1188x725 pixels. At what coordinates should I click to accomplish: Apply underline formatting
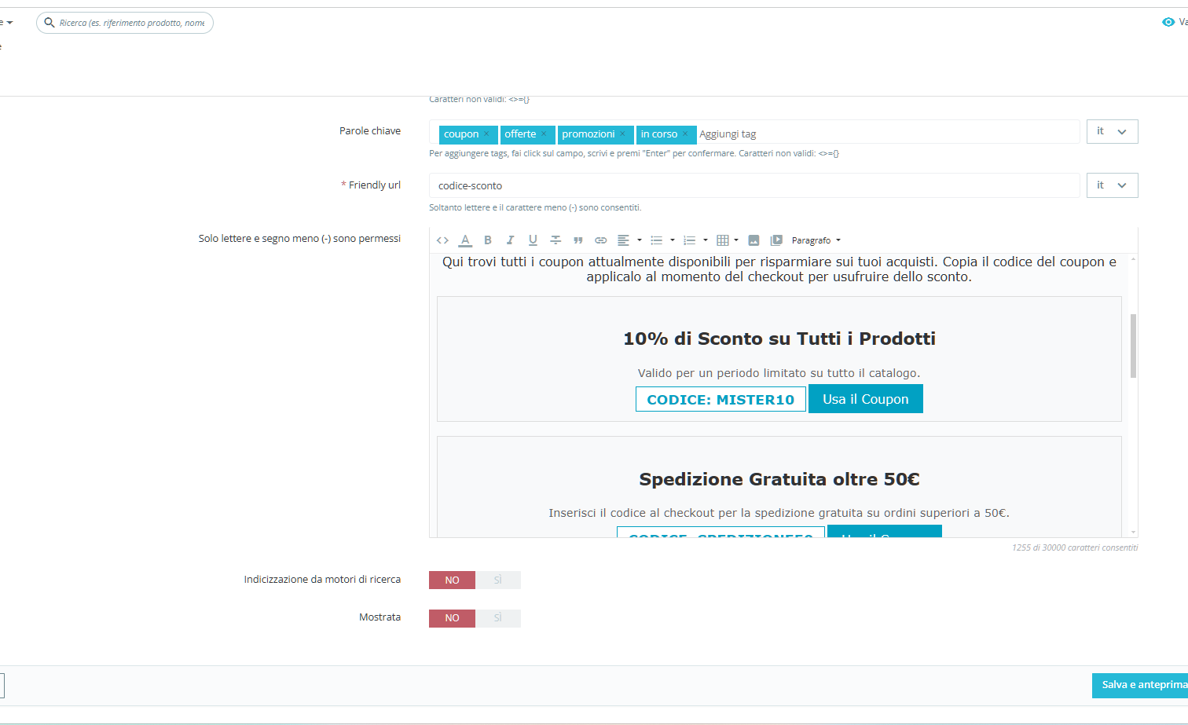(x=533, y=240)
